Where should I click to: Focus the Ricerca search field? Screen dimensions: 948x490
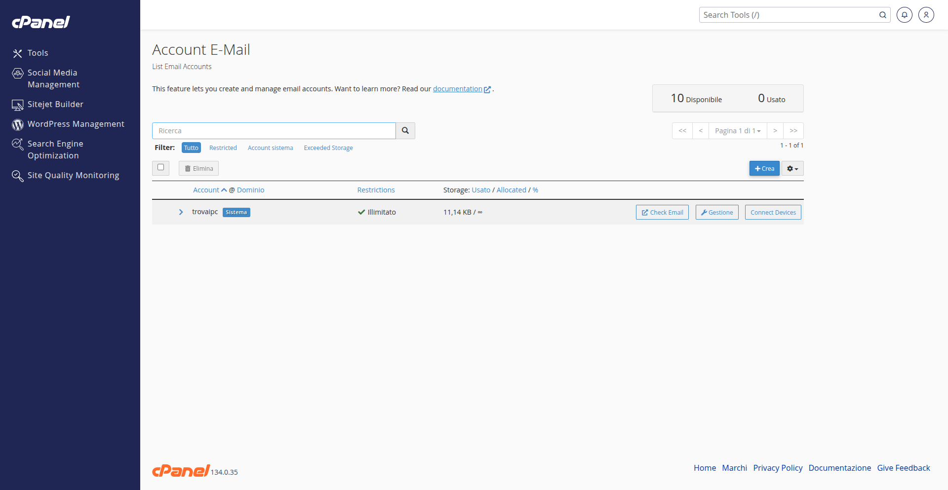[x=274, y=131]
